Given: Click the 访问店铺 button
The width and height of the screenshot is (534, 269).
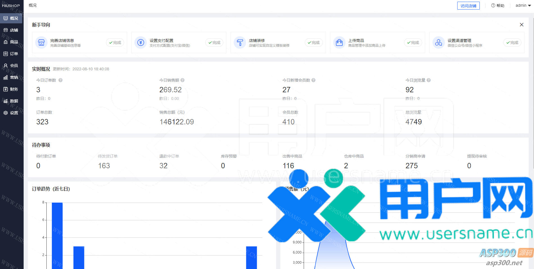Looking at the screenshot, I should click(468, 6).
